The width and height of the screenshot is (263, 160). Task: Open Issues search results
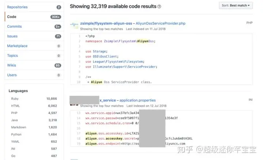click(12, 36)
